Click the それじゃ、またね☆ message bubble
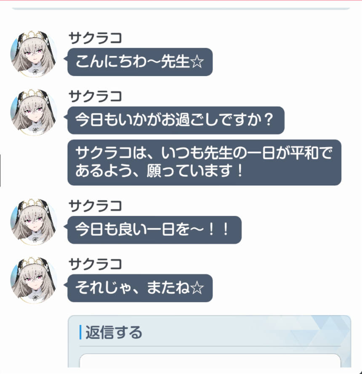362x374 pixels. click(140, 288)
